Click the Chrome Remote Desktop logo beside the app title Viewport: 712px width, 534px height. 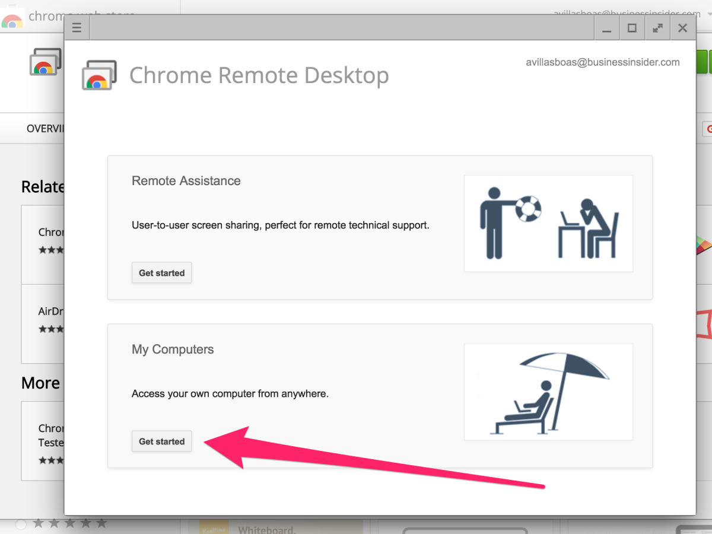point(99,75)
